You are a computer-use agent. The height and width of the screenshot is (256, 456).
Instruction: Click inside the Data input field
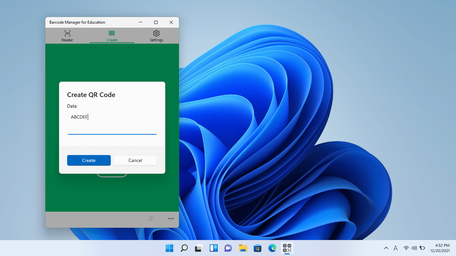click(112, 123)
